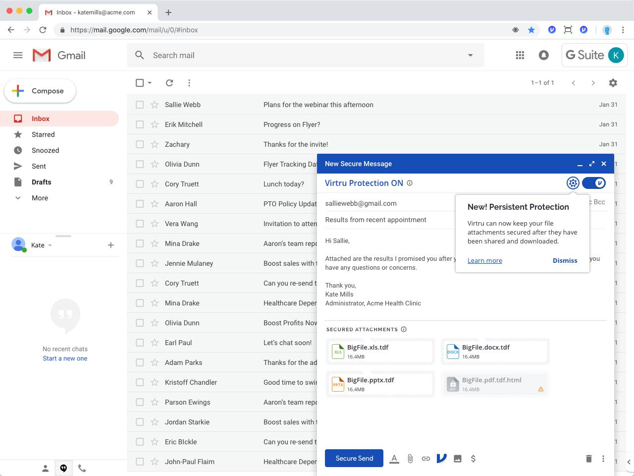This screenshot has width=634, height=476.
Task: Open the Hangouts phone calls tab
Action: 82,468
